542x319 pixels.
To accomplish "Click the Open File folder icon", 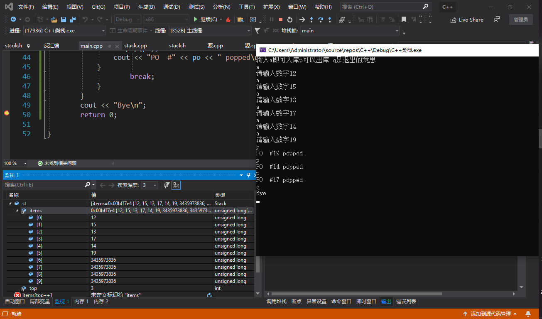I will tap(54, 20).
